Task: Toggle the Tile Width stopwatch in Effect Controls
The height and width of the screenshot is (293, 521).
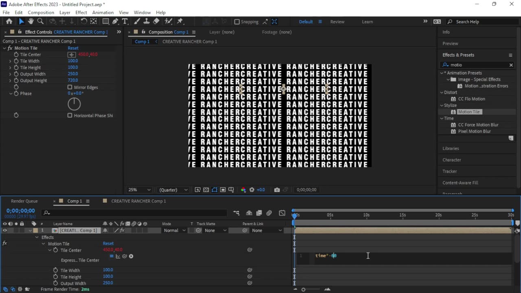Action: (16, 61)
